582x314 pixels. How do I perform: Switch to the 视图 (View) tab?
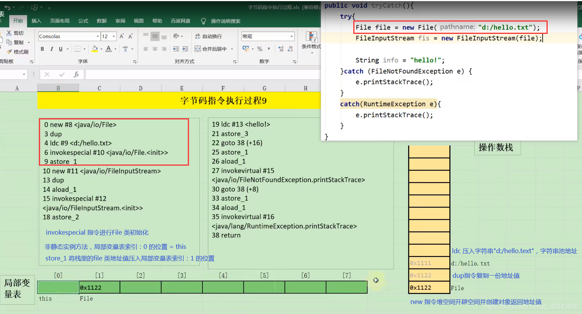coord(139,21)
